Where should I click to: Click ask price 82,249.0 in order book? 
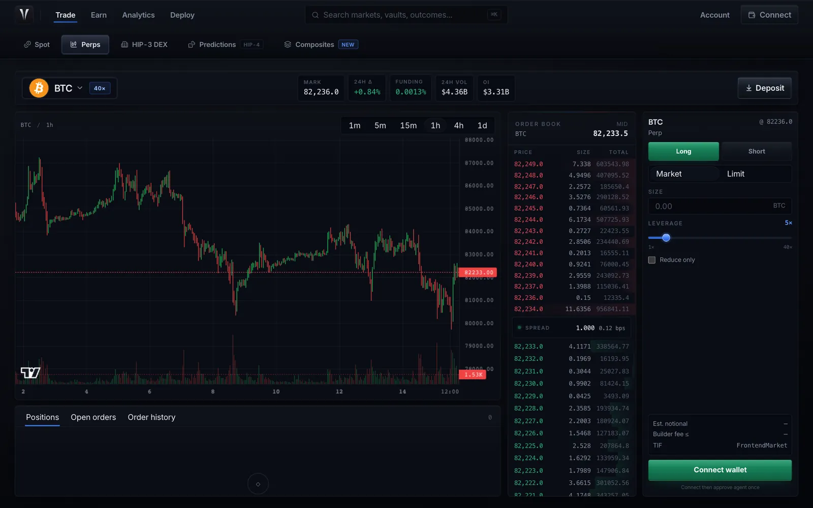pos(528,164)
